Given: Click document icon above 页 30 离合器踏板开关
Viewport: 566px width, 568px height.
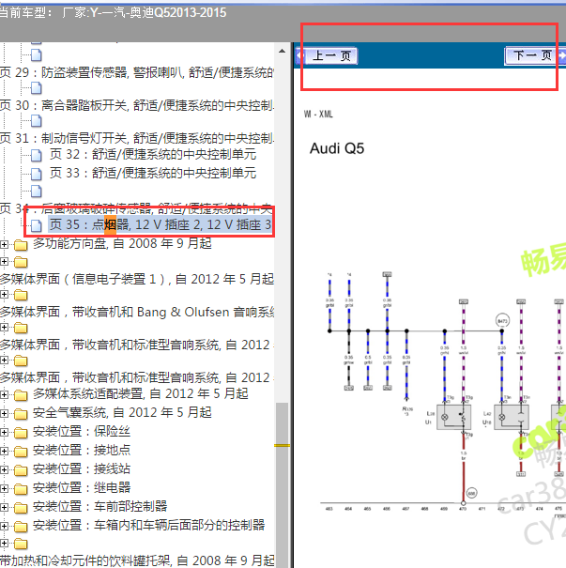Looking at the screenshot, I should [x=37, y=87].
